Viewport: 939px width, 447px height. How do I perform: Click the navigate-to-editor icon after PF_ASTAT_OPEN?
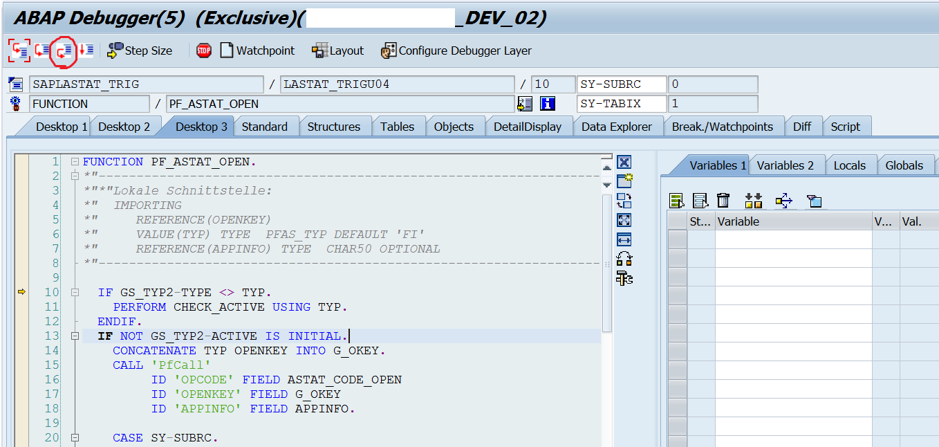coord(525,104)
